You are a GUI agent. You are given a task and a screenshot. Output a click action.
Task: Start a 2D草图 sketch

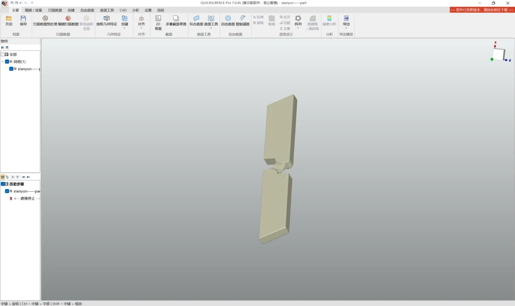tap(158, 19)
